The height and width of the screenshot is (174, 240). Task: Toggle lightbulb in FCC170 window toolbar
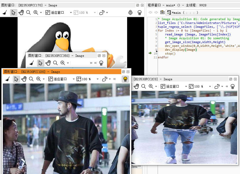point(139,12)
